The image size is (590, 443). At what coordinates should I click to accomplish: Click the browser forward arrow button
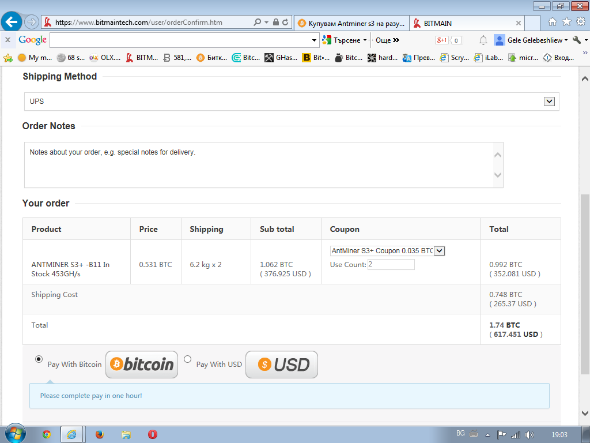(x=32, y=22)
